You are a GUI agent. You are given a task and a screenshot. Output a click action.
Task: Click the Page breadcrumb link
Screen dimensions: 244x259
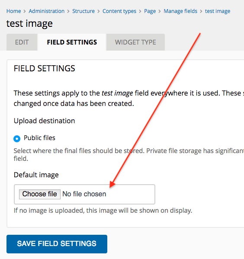pos(150,11)
